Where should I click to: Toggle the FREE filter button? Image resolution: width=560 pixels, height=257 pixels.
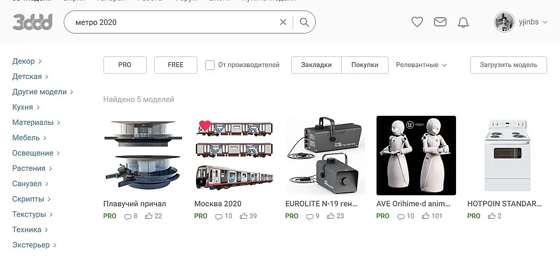(176, 65)
